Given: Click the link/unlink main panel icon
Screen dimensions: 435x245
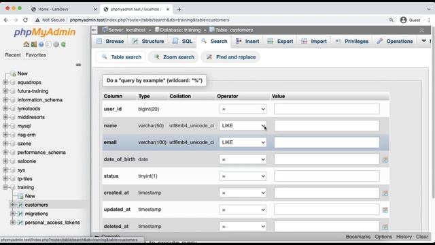Looking at the screenshot, I should [79, 65].
